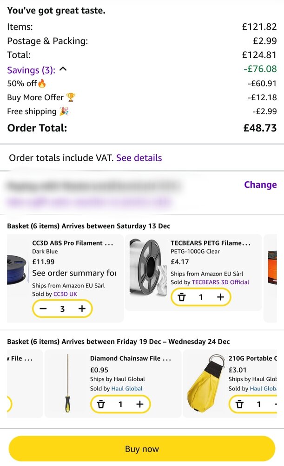Open CC3D ABS Pro Filament product title
284x466 pixels.
click(x=73, y=243)
